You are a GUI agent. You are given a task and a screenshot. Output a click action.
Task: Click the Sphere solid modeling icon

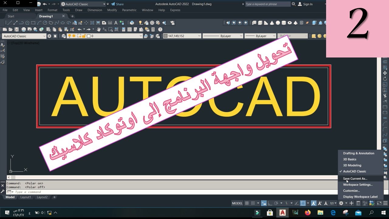[x=278, y=23]
